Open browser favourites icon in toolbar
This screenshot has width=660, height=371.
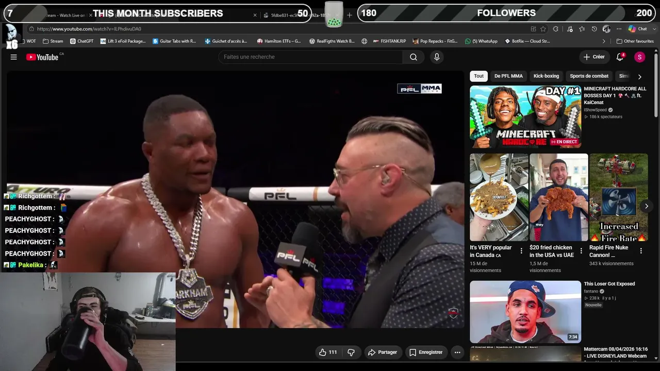point(582,29)
